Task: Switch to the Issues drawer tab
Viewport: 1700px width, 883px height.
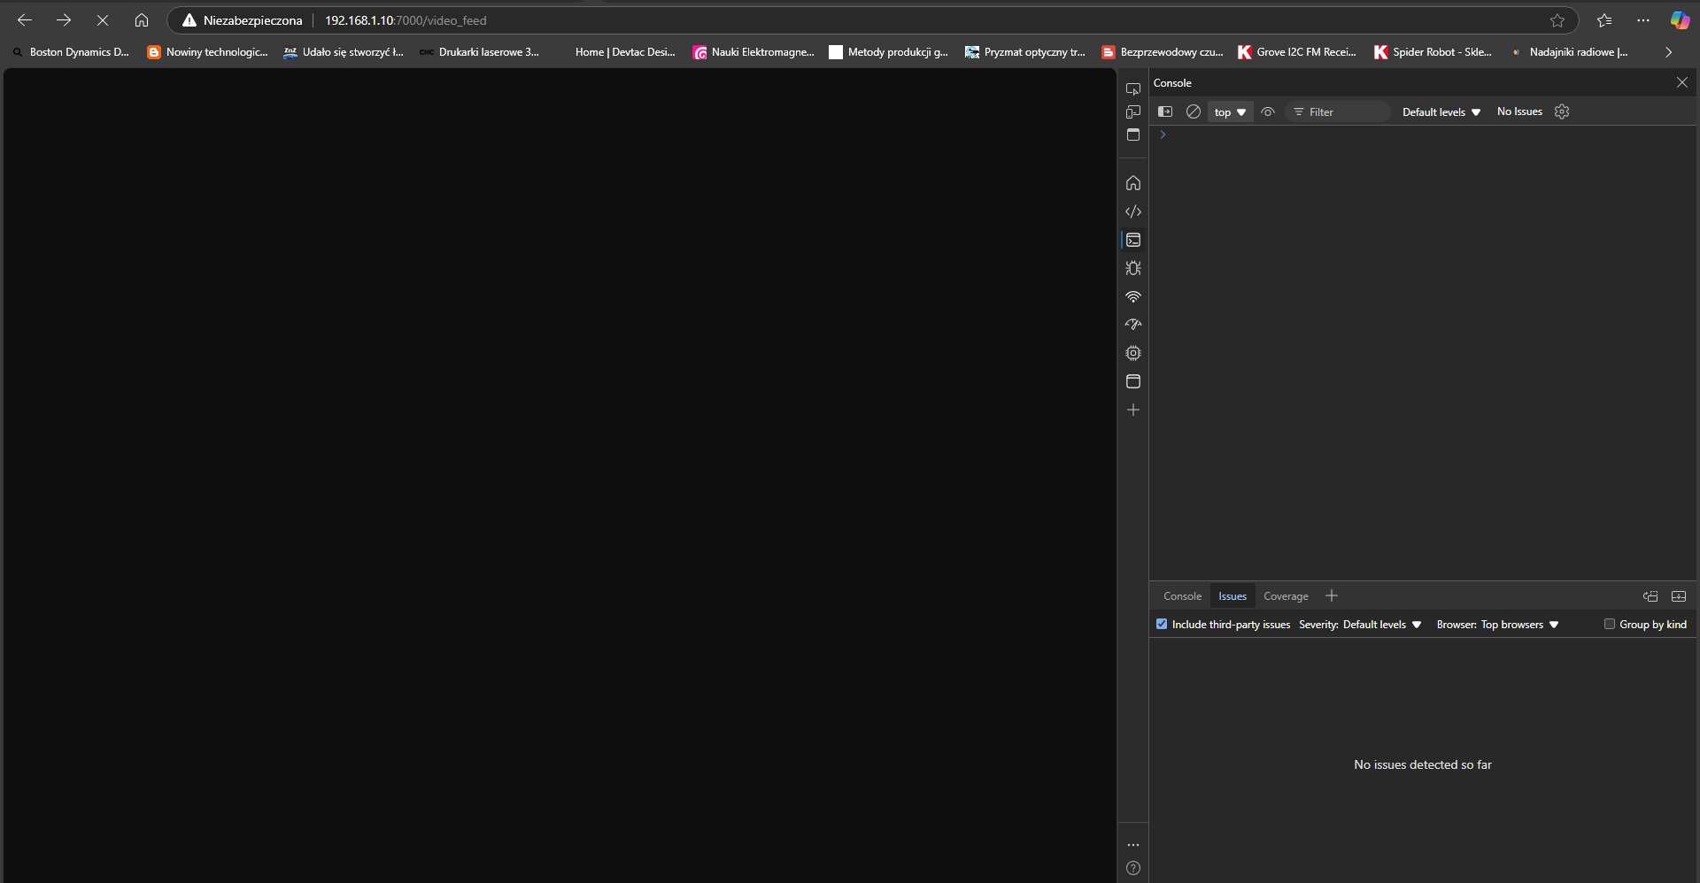Action: click(1232, 596)
